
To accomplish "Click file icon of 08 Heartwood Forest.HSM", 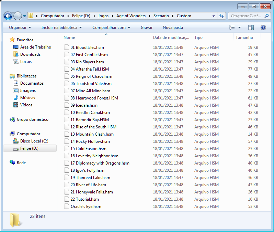I will click(67, 98).
